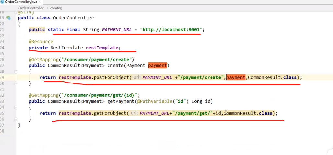Screen dimensions: 333x155
Task: Click highlighted payment parameter in create signature
Action: (x=157, y=65)
